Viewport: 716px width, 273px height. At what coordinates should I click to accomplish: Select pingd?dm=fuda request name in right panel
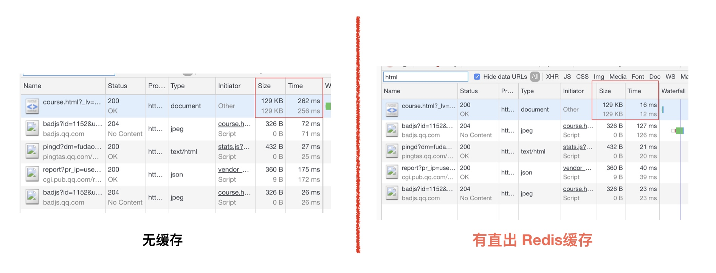tap(427, 147)
